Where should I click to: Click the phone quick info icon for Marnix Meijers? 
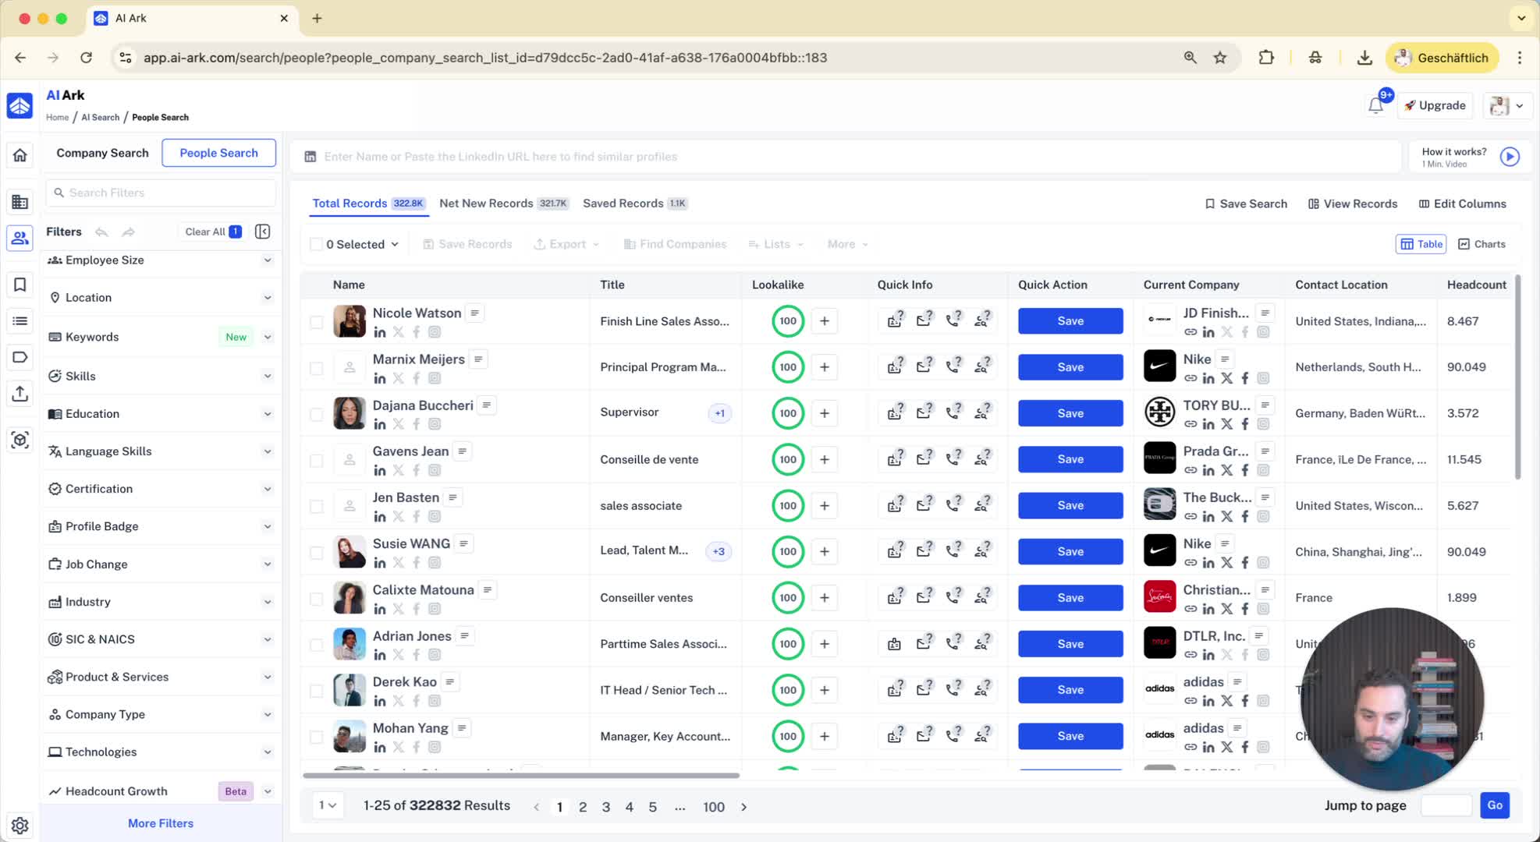(953, 367)
